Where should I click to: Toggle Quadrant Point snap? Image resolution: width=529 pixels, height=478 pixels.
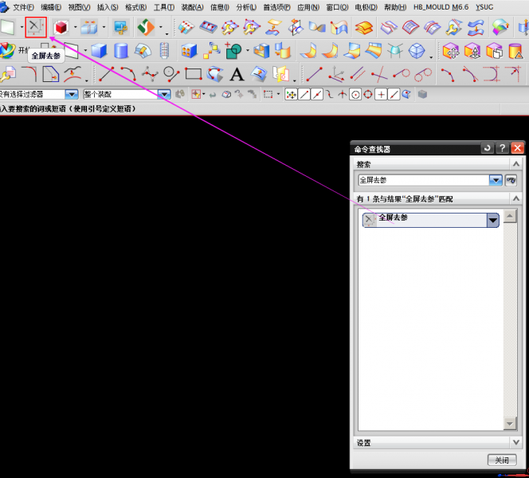[x=368, y=95]
